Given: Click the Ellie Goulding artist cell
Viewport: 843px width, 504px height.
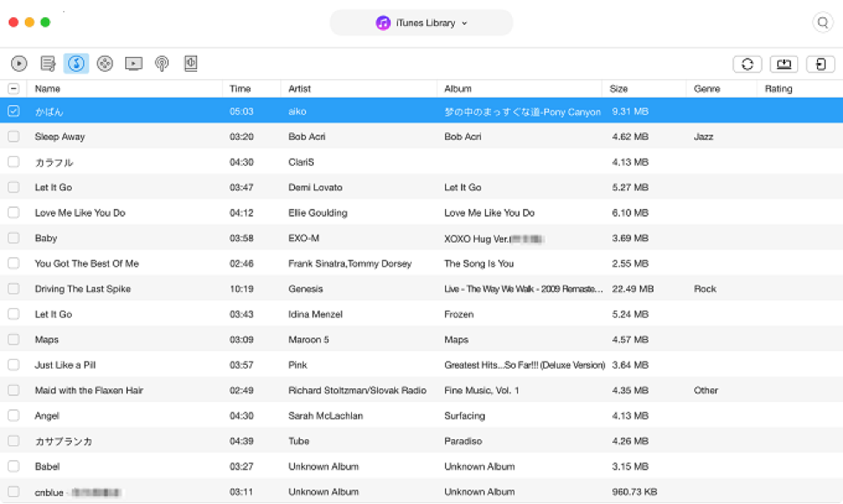Looking at the screenshot, I should pos(317,212).
